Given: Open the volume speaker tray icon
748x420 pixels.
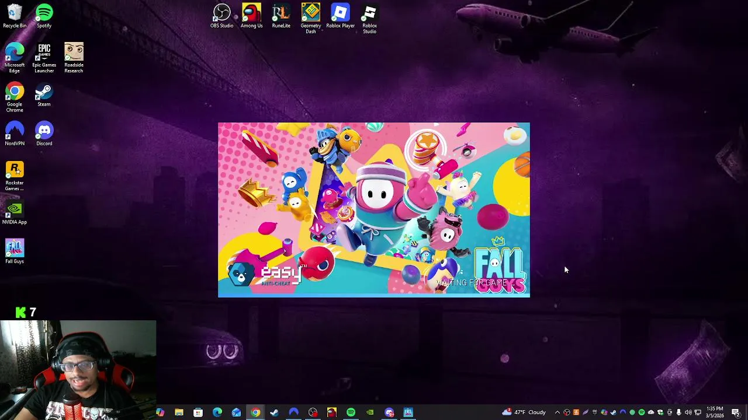Looking at the screenshot, I should coord(688,412).
